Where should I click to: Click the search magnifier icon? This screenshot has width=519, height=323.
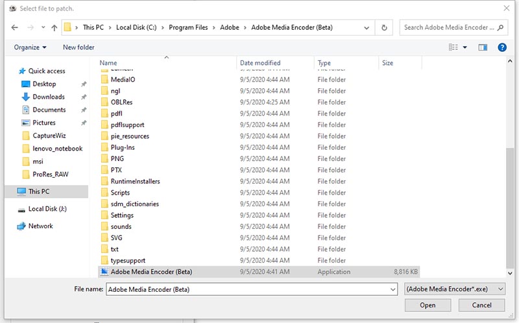tap(500, 27)
